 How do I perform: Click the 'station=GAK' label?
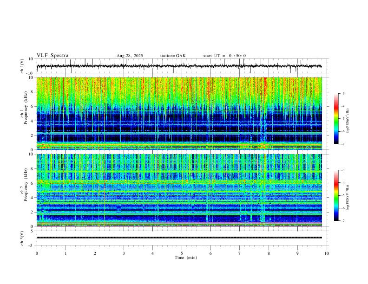[172, 56]
